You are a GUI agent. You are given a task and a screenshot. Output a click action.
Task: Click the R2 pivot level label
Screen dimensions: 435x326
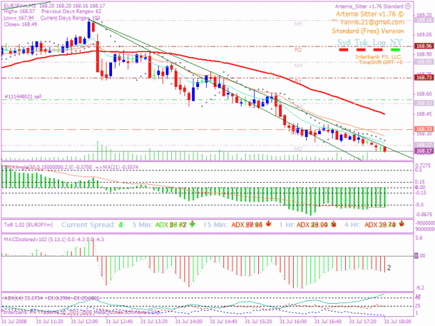(298, 50)
